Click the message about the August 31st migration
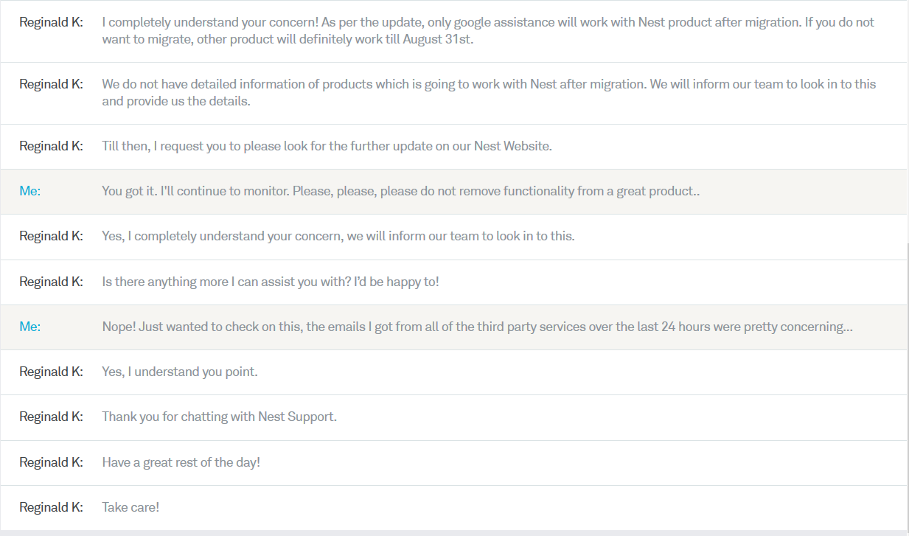Viewport: 909px width, 536px height. coord(487,31)
